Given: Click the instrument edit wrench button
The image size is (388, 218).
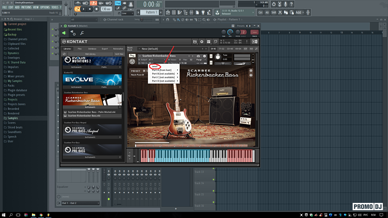Looking at the screenshot, I should coord(131,56).
